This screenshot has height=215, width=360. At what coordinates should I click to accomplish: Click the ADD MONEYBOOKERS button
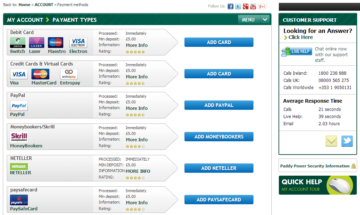coord(219,137)
